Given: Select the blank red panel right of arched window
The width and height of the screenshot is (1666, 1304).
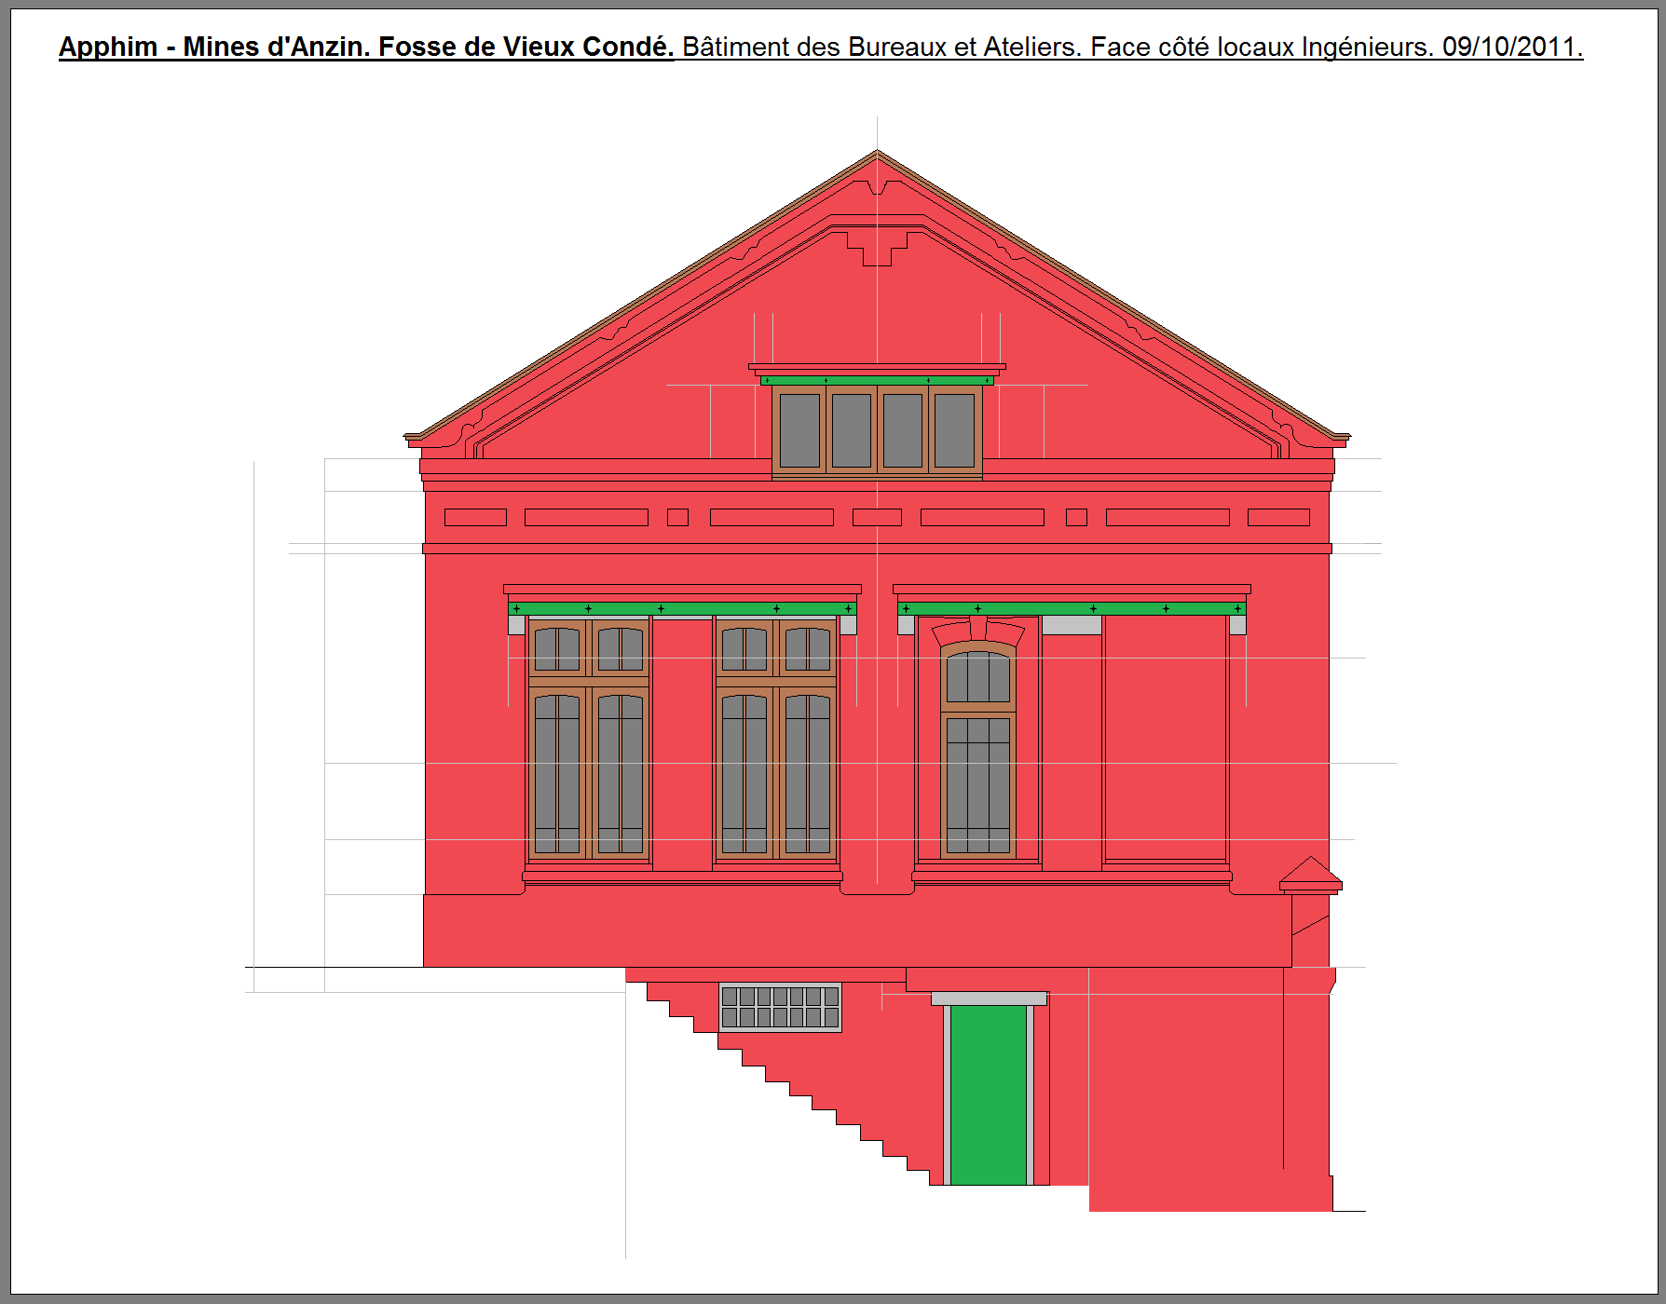Looking at the screenshot, I should point(1165,740).
